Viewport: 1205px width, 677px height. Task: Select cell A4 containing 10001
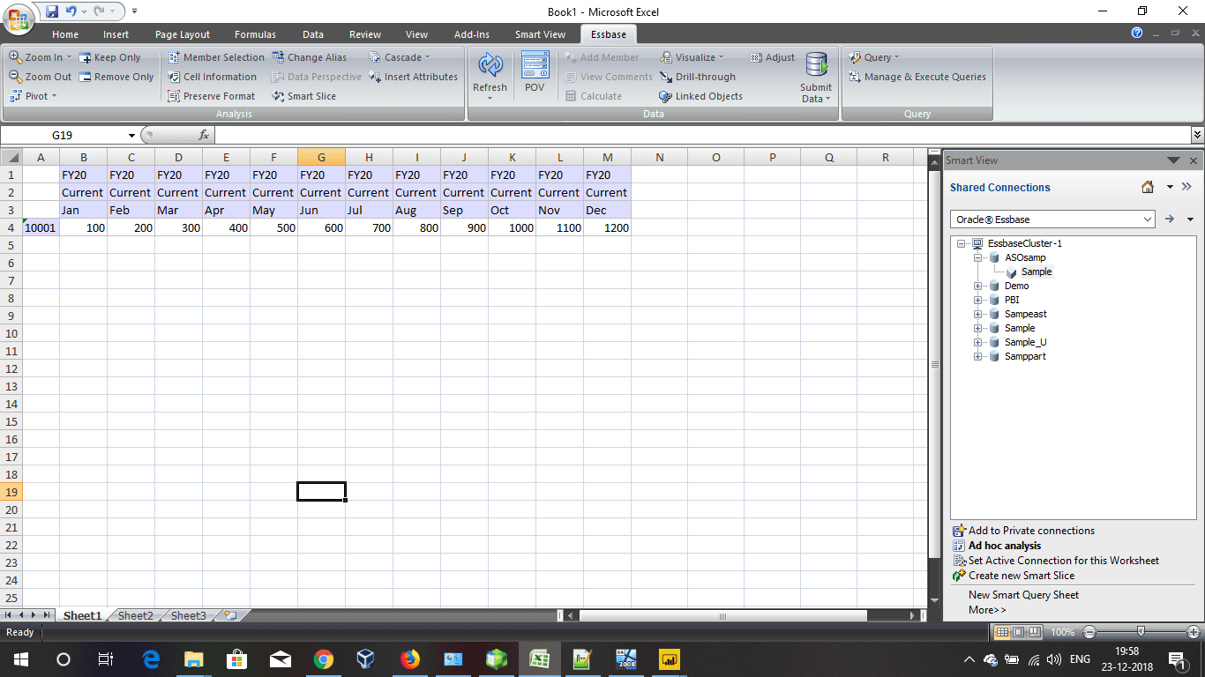coord(41,227)
